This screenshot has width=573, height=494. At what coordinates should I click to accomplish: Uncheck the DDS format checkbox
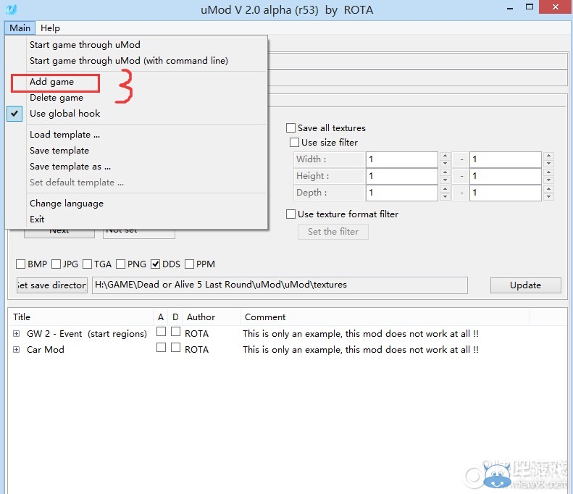[x=155, y=264]
